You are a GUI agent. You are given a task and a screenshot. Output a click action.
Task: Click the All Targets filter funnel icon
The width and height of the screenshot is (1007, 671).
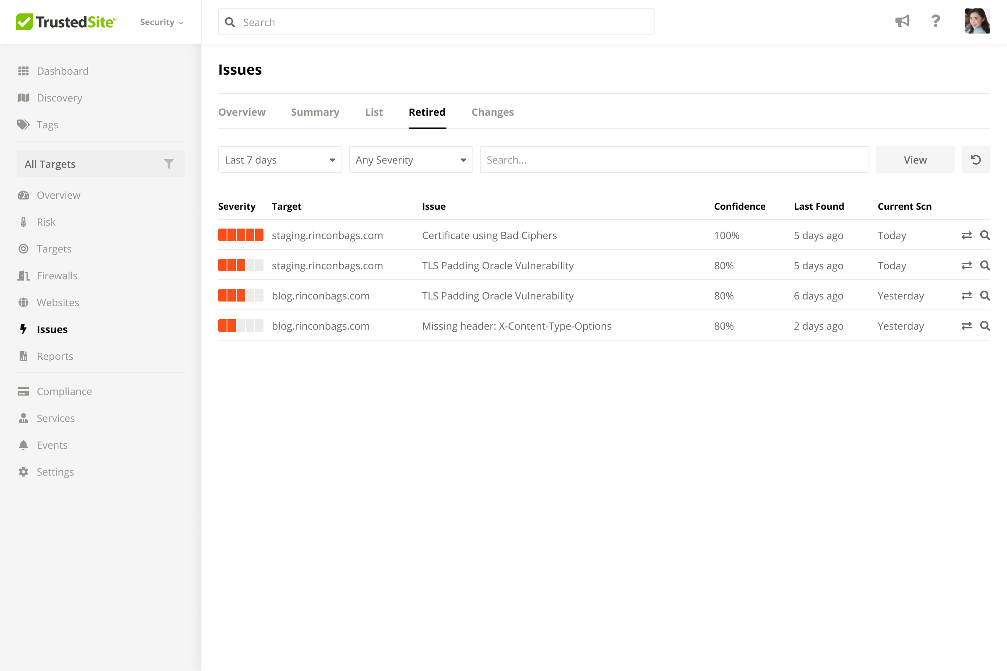click(x=169, y=164)
